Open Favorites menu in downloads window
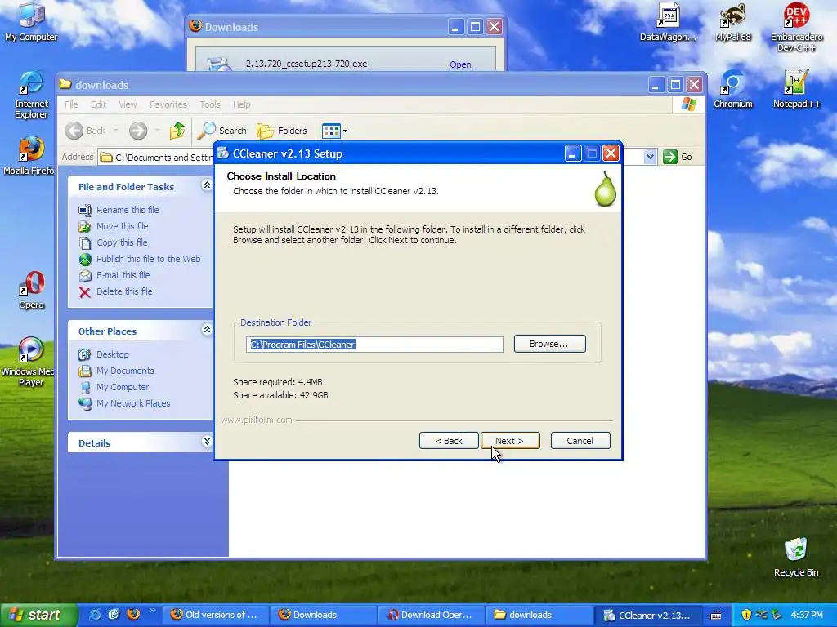 (x=168, y=104)
